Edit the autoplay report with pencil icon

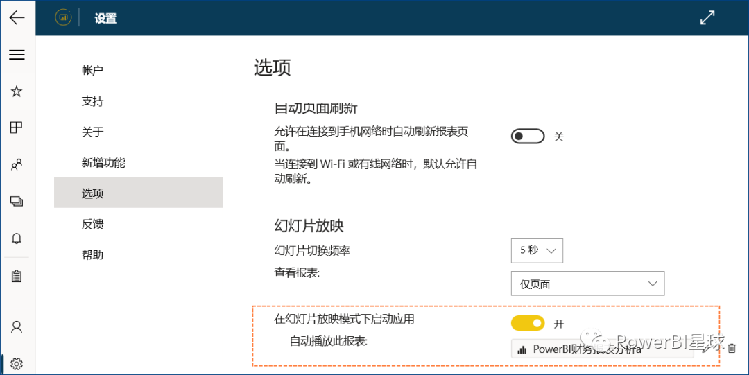click(707, 349)
